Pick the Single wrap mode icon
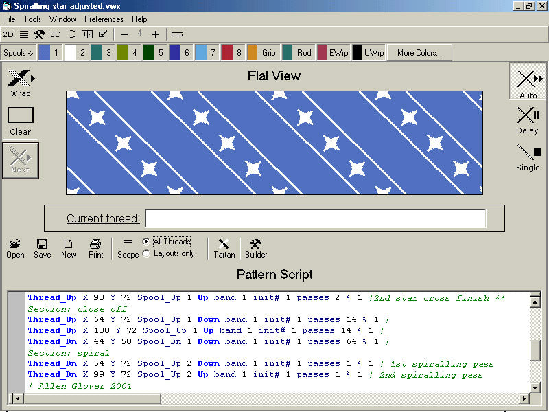Screen dimensions: 549x412 pyautogui.click(x=527, y=152)
